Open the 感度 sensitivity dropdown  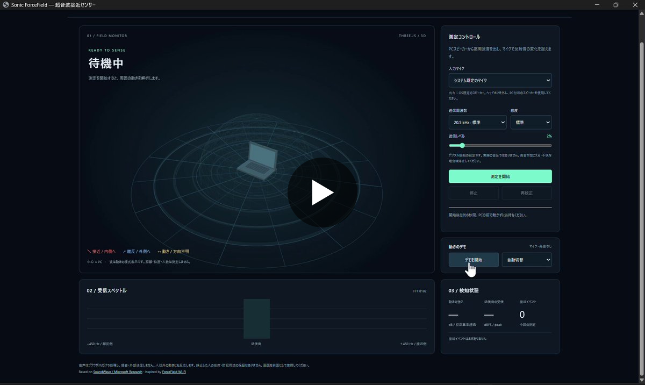tap(531, 122)
